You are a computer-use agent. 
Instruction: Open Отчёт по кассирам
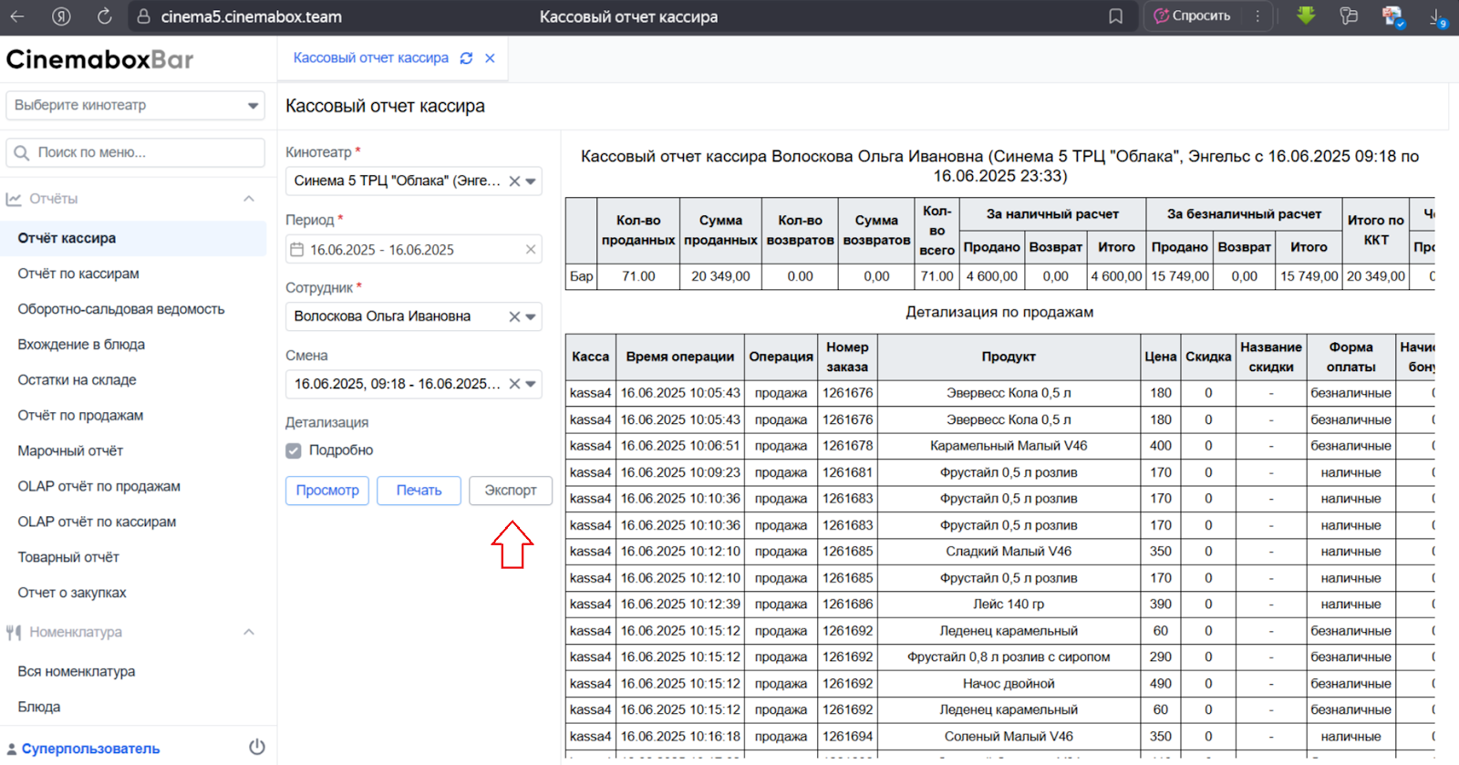78,274
